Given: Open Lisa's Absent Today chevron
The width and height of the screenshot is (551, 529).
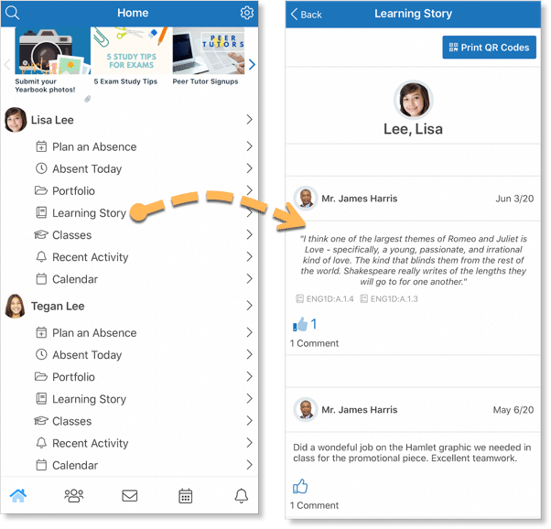Looking at the screenshot, I should pyautogui.click(x=249, y=168).
